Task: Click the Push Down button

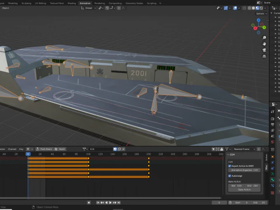Action: click(x=44, y=149)
